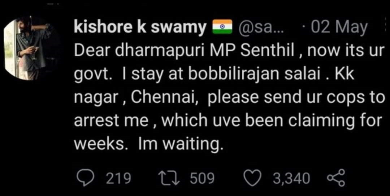Click the Indian flag emoji beside the name
Image resolution: width=390 pixels, height=196 pixels.
click(x=222, y=27)
